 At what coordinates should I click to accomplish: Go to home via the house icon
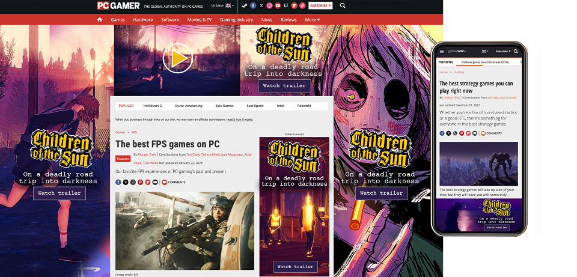pos(100,19)
